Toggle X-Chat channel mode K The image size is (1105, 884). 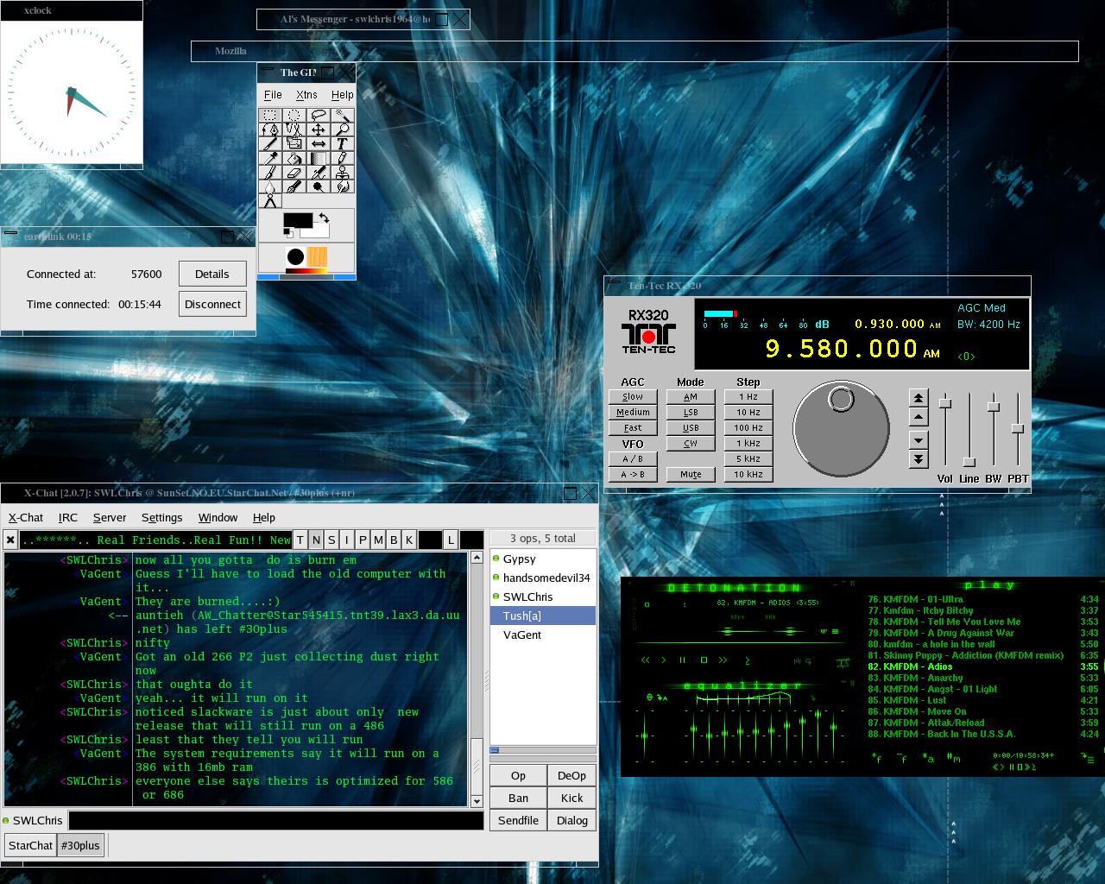[409, 540]
